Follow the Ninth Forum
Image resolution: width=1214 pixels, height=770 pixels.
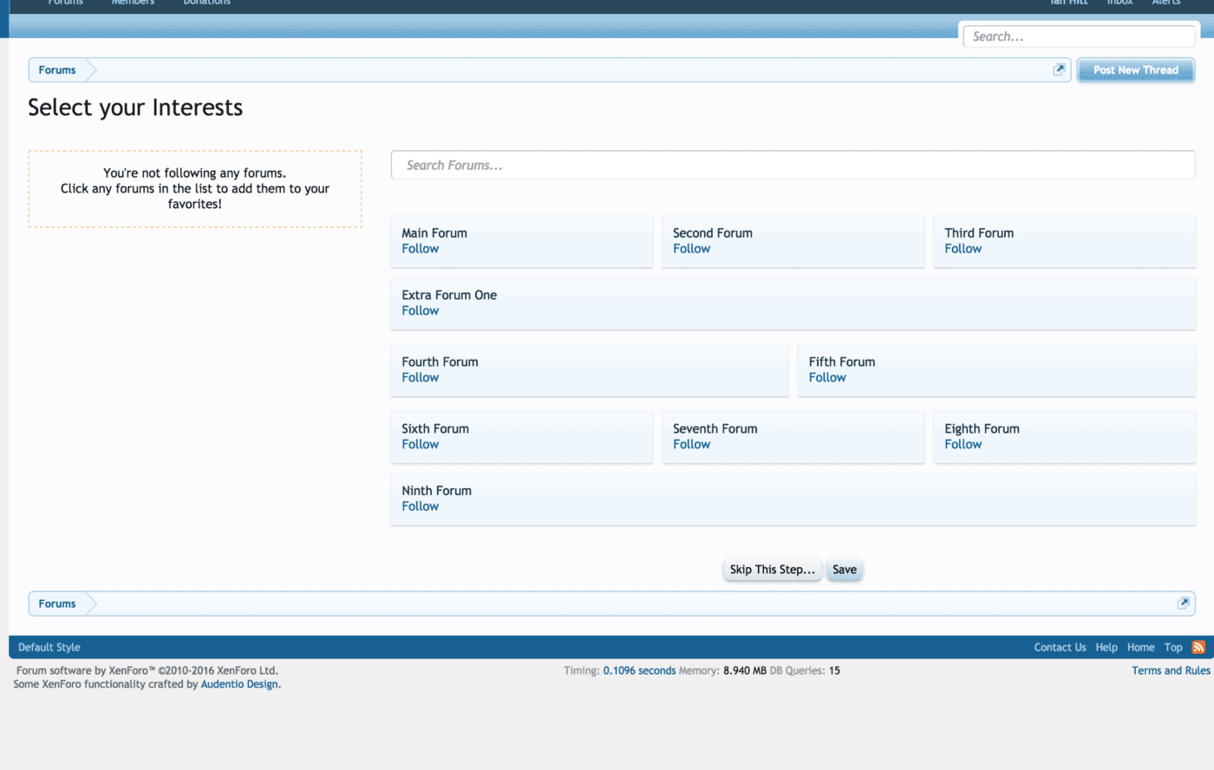420,506
